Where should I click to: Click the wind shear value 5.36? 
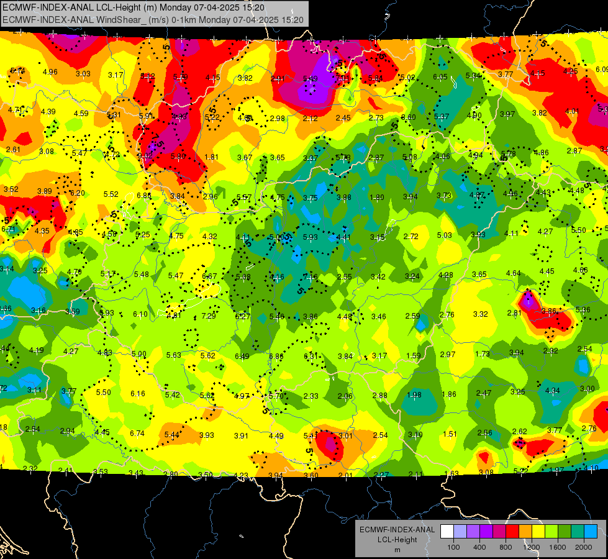pyautogui.click(x=583, y=309)
